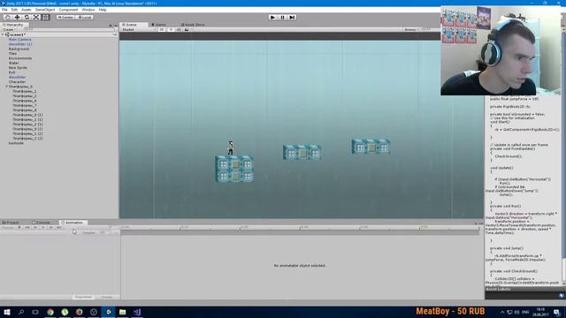Open the Console tab
This screenshot has width=566, height=318.
(42, 223)
